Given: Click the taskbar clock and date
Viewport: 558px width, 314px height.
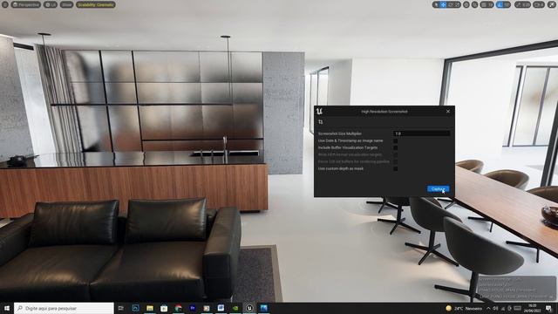Looking at the screenshot, I should pyautogui.click(x=532, y=308).
